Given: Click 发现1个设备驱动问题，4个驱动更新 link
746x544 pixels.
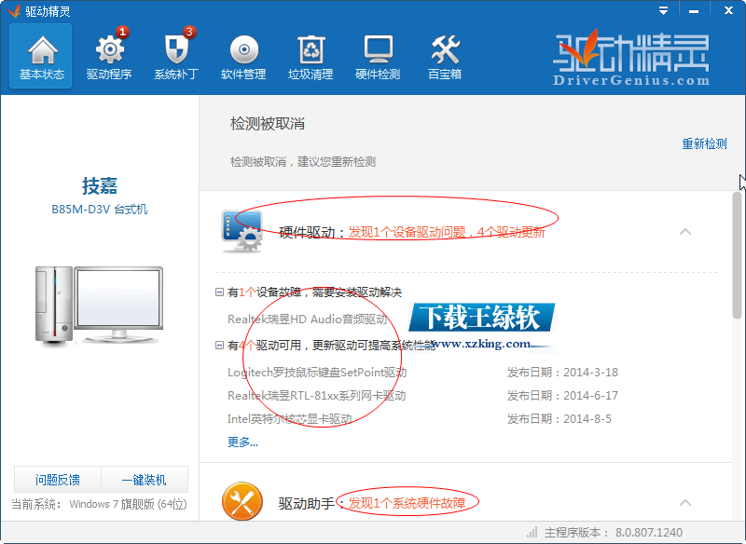Looking at the screenshot, I should 447,232.
